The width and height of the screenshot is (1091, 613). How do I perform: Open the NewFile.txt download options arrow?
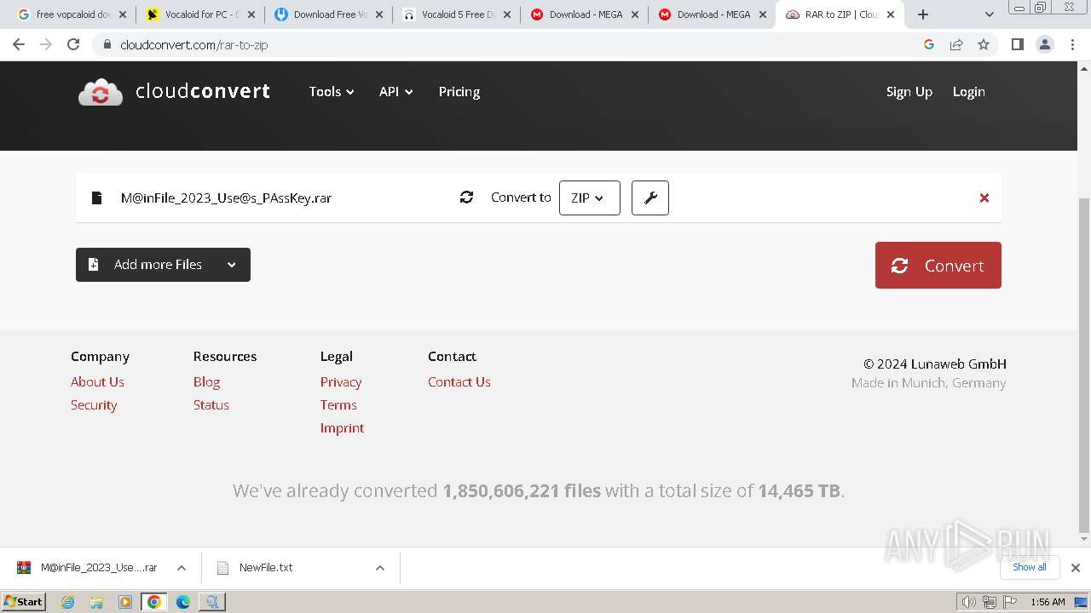tap(380, 568)
